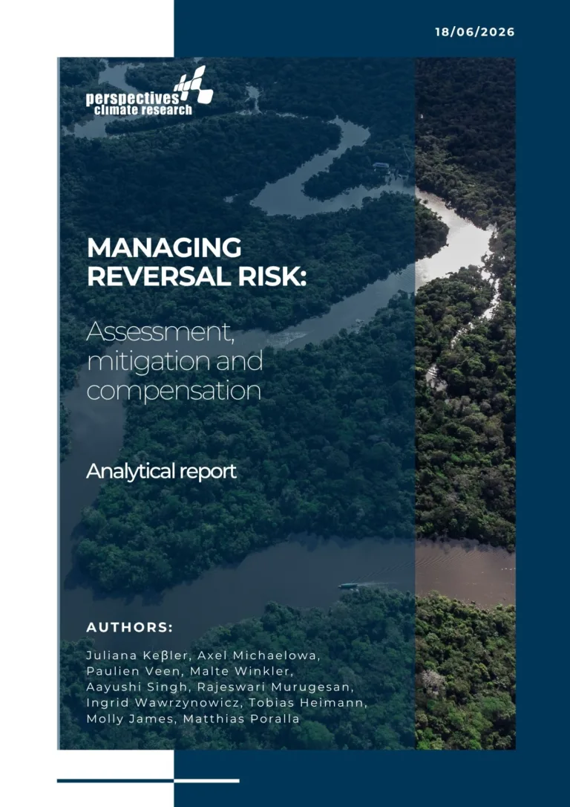This screenshot has width=570, height=807.
Task: Click the subtitle line mitigation and
Action: coord(174,362)
